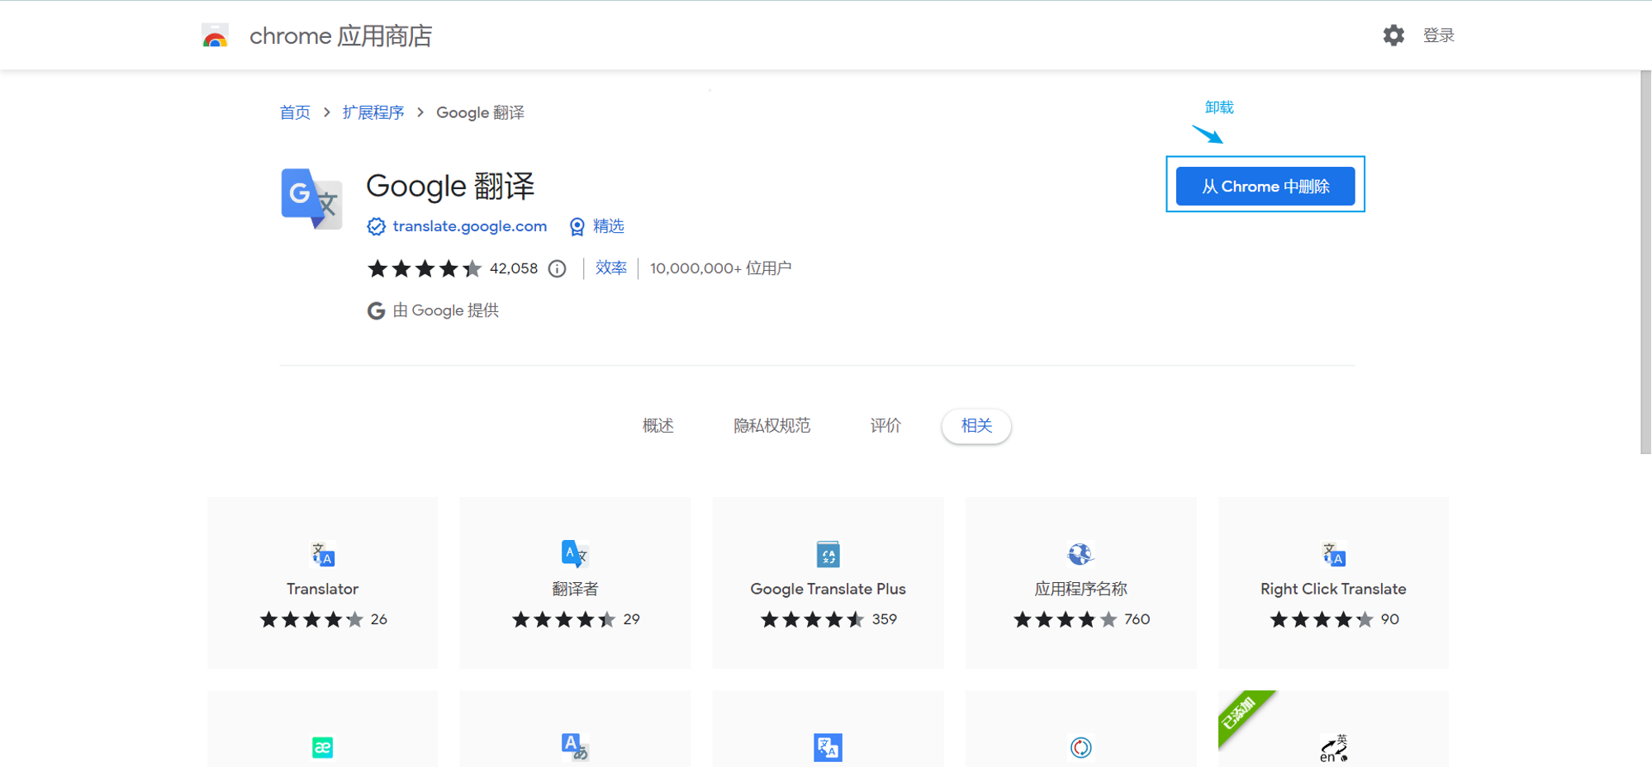Click the 翻译者 extension icon
Screen dimensions: 1652x767
point(575,554)
